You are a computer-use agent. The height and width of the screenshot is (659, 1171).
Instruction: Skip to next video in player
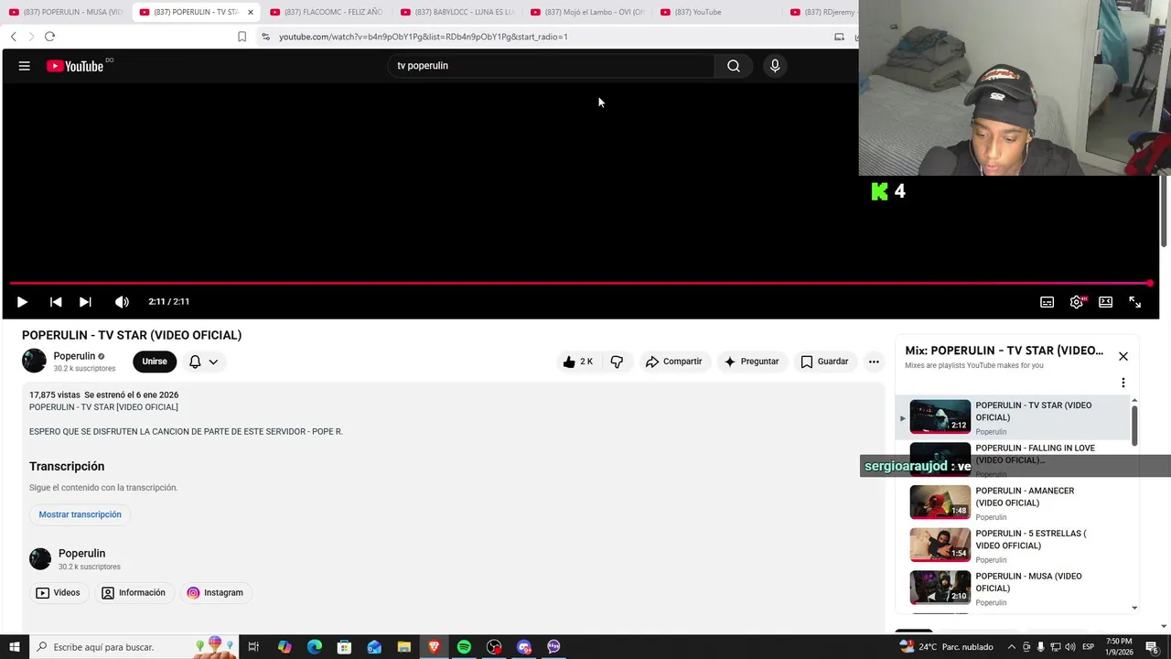[x=85, y=302]
